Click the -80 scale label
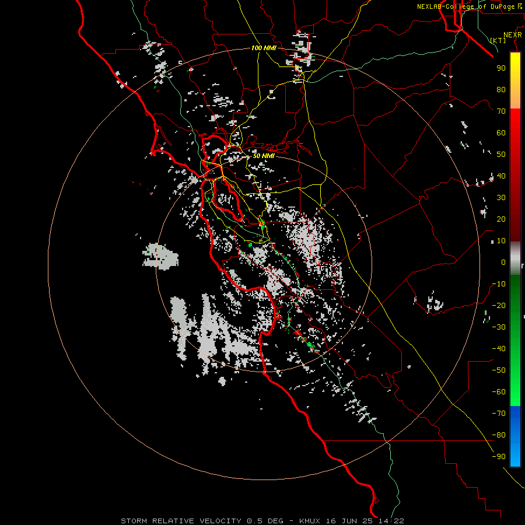Screen dimensions: 525x525 [499, 435]
